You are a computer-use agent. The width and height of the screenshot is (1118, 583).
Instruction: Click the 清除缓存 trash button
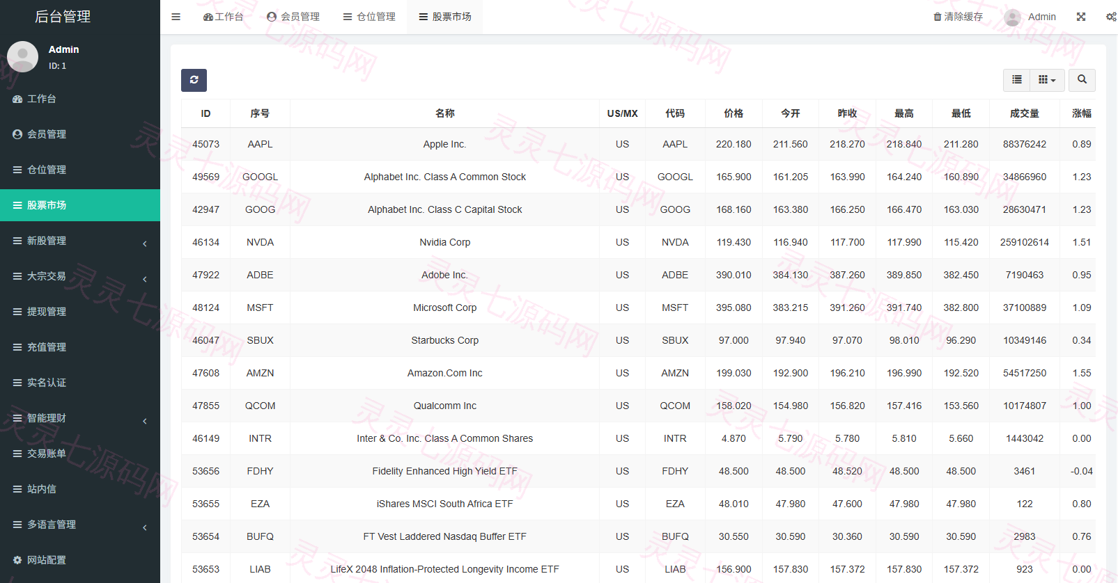(x=958, y=17)
